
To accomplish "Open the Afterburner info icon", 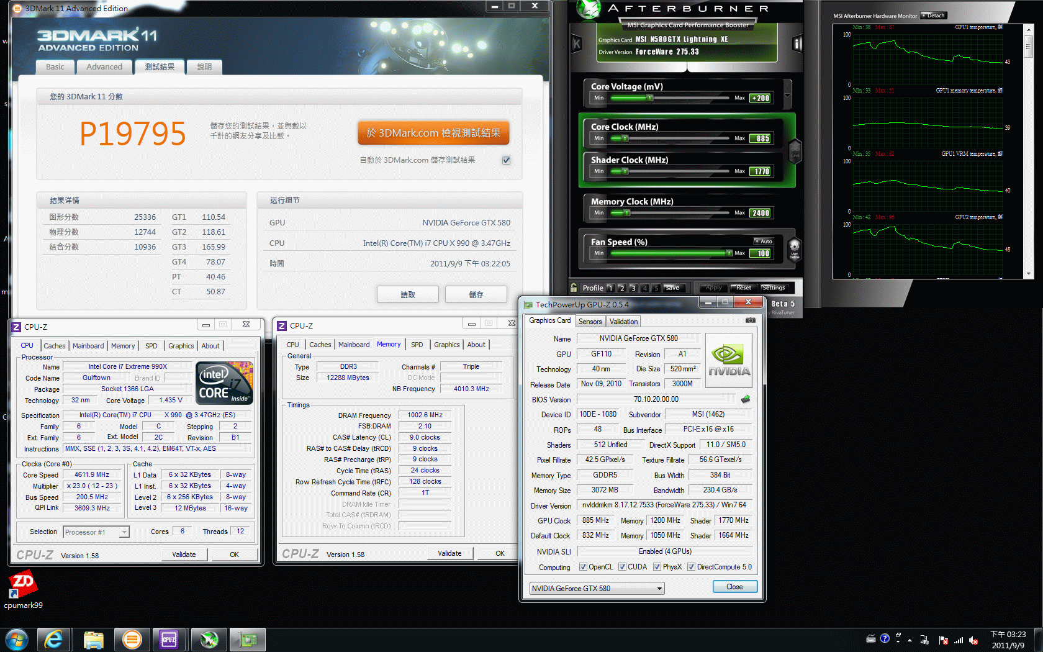I will click(798, 44).
